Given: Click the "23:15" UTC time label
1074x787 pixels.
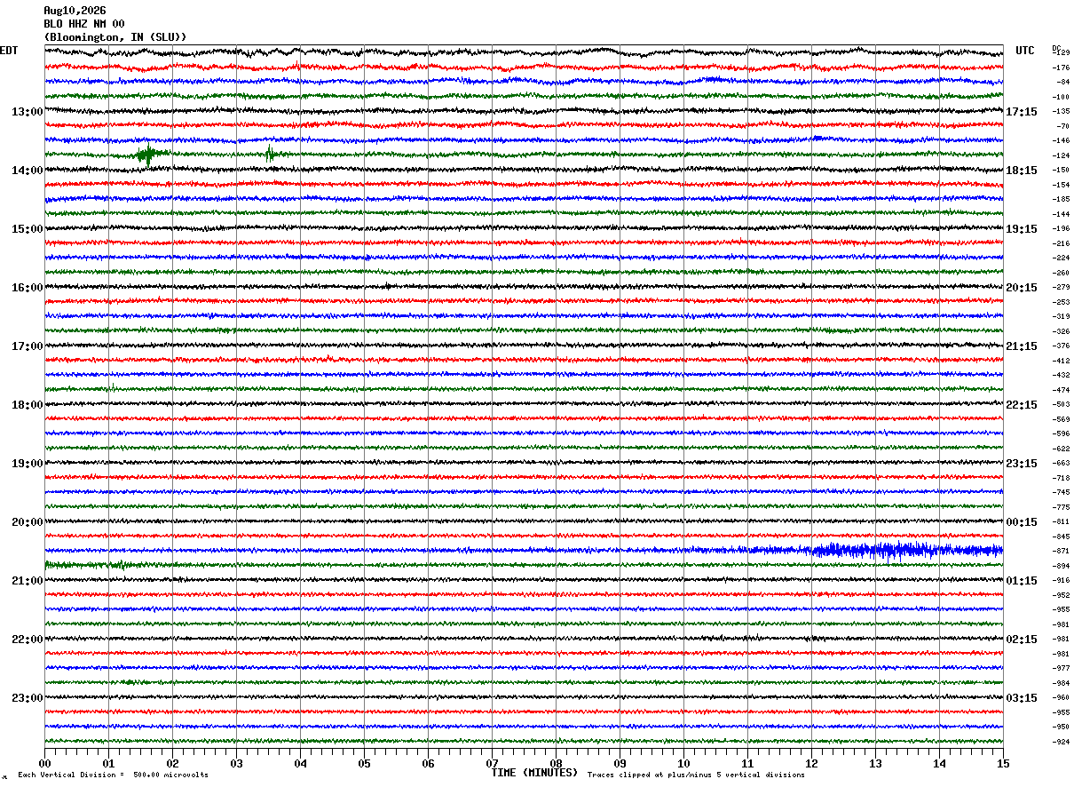Looking at the screenshot, I should coord(1022,464).
